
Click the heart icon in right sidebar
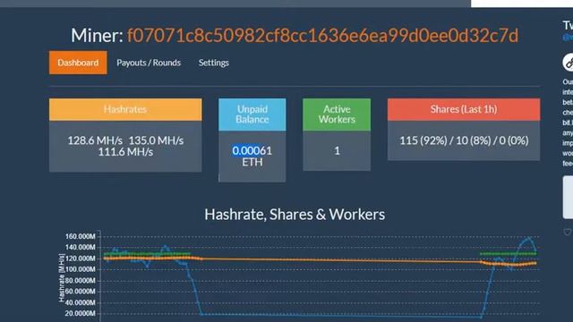568,232
